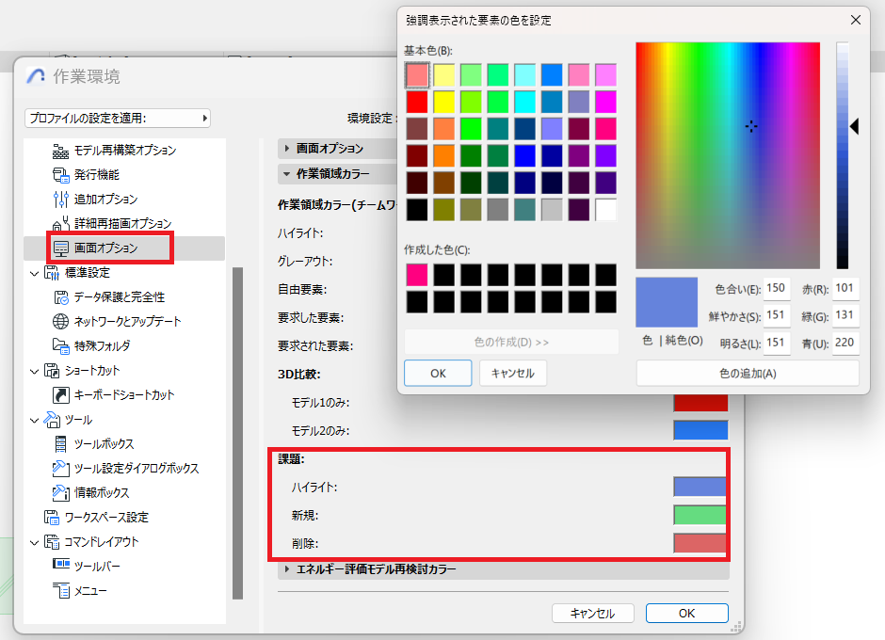Select the メニュー tree row
885x640 pixels.
124,591
